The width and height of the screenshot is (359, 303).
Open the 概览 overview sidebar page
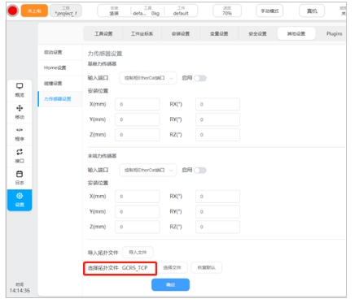pos(20,90)
